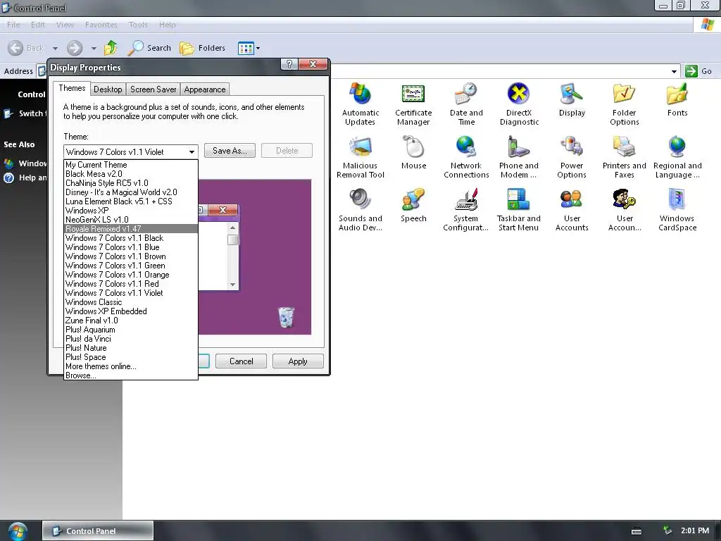
Task: Open the Printers and Faxes icon
Action: coord(625,157)
